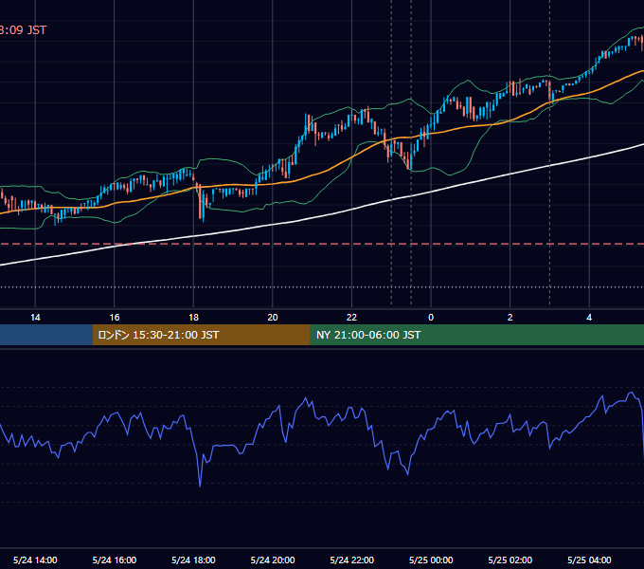This screenshot has height=569, width=644.
Task: Click the 5/25 00:00 time axis label
Action: point(431,560)
